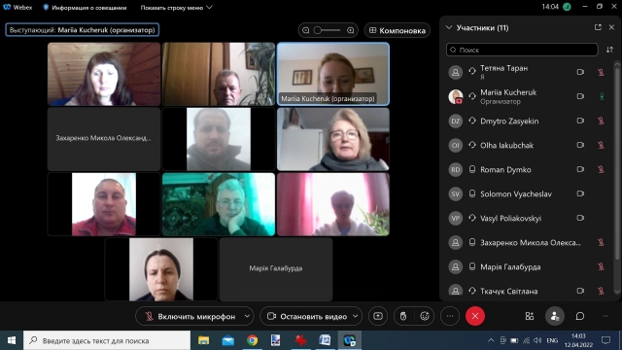Viewport: 622px width, 350px height.
Task: Open Информация о совещании meeting info
Action: [x=85, y=7]
